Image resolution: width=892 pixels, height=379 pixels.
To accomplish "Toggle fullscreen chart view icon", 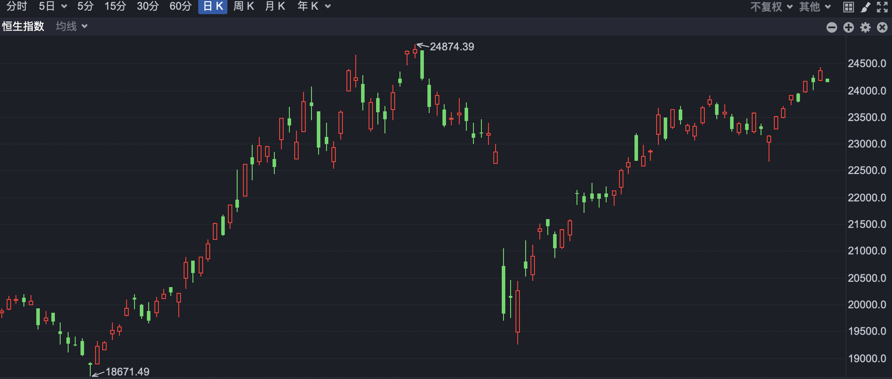I will 882,7.
